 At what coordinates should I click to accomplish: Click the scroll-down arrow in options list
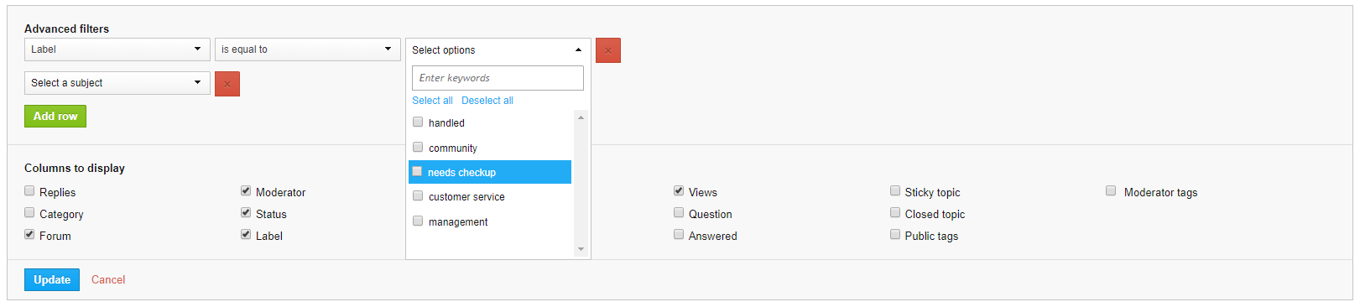pos(581,249)
